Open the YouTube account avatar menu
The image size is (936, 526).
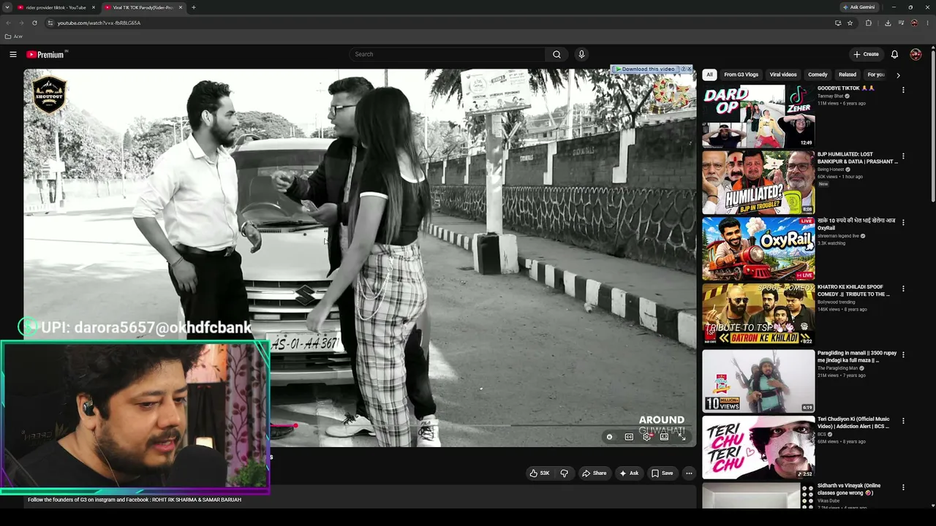pyautogui.click(x=916, y=54)
